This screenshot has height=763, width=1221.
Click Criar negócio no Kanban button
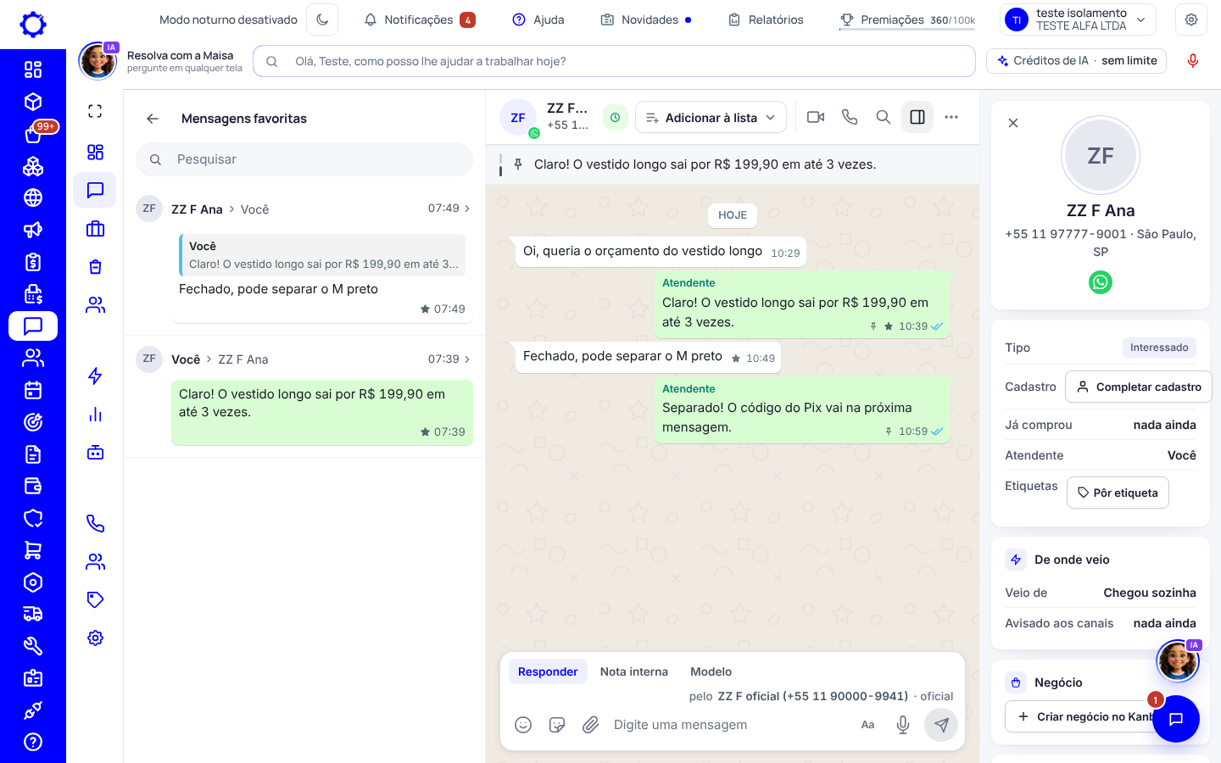tap(1092, 716)
